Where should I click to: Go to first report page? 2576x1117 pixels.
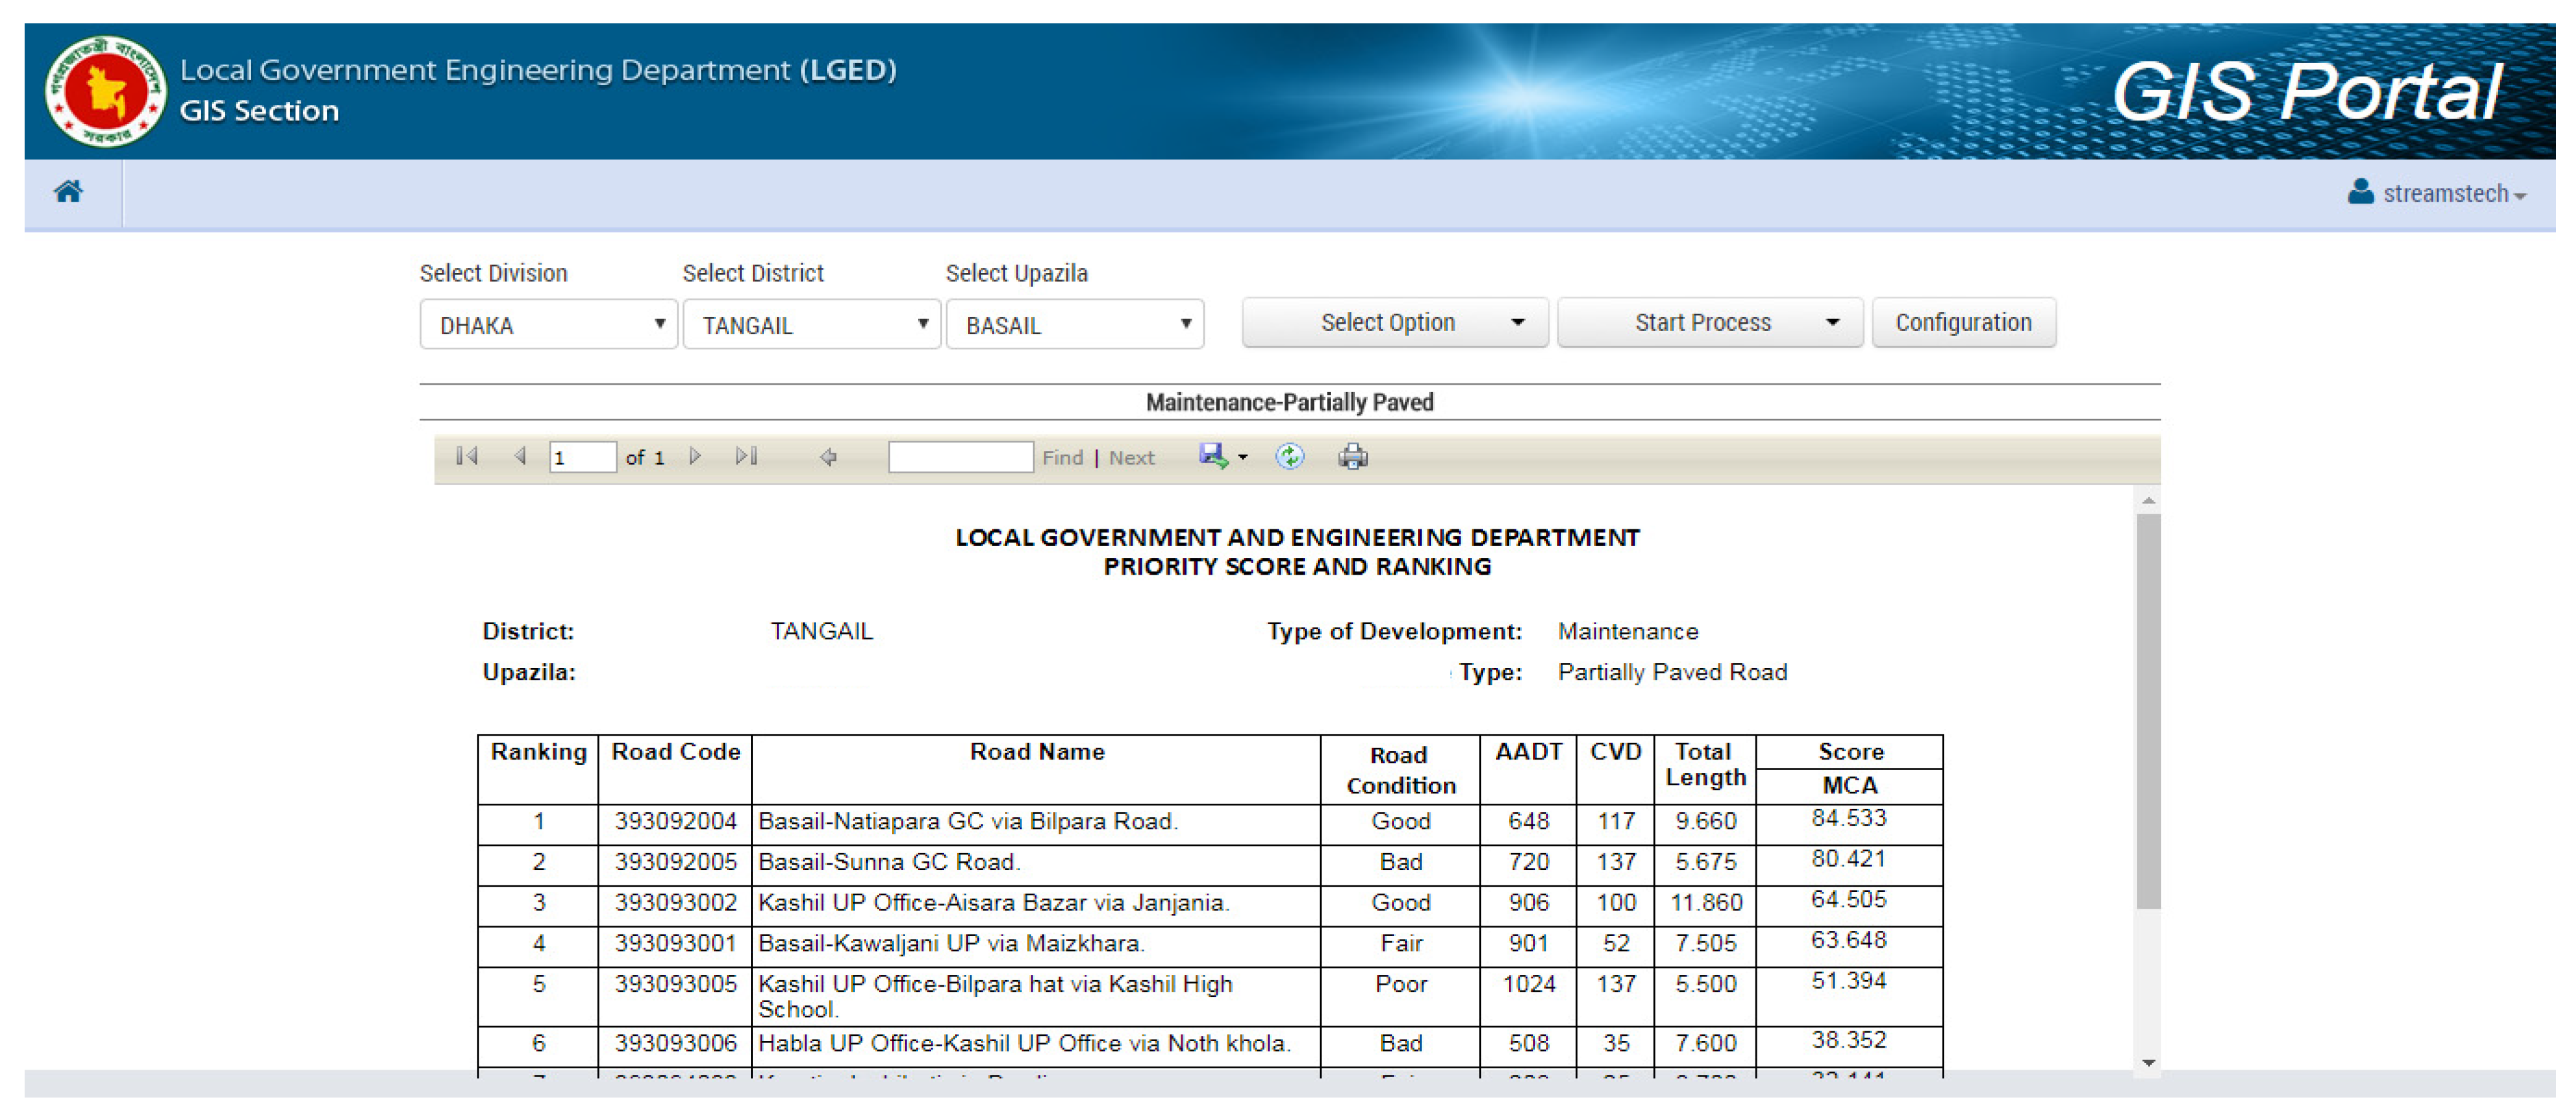coord(466,457)
